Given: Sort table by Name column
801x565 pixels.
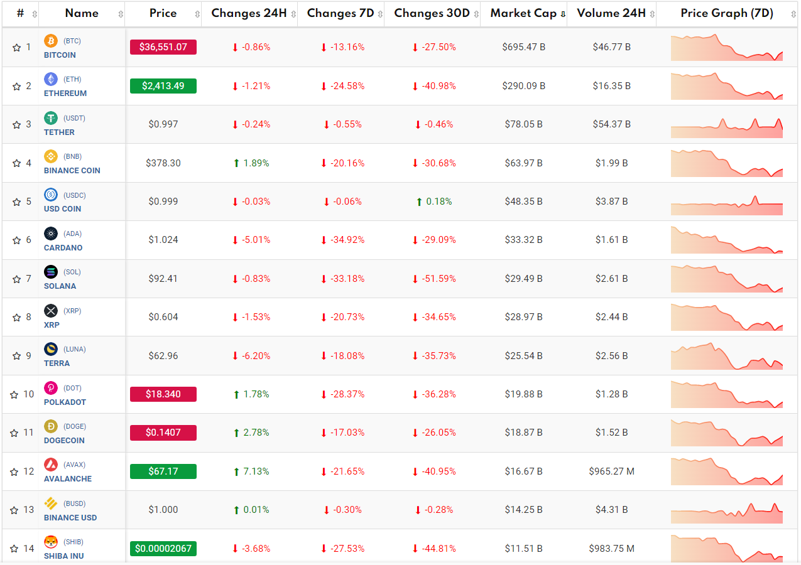Looking at the screenshot, I should 82,13.
